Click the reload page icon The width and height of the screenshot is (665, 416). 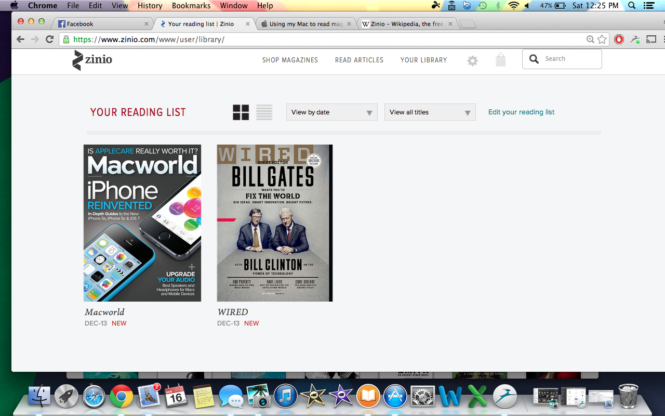[50, 40]
